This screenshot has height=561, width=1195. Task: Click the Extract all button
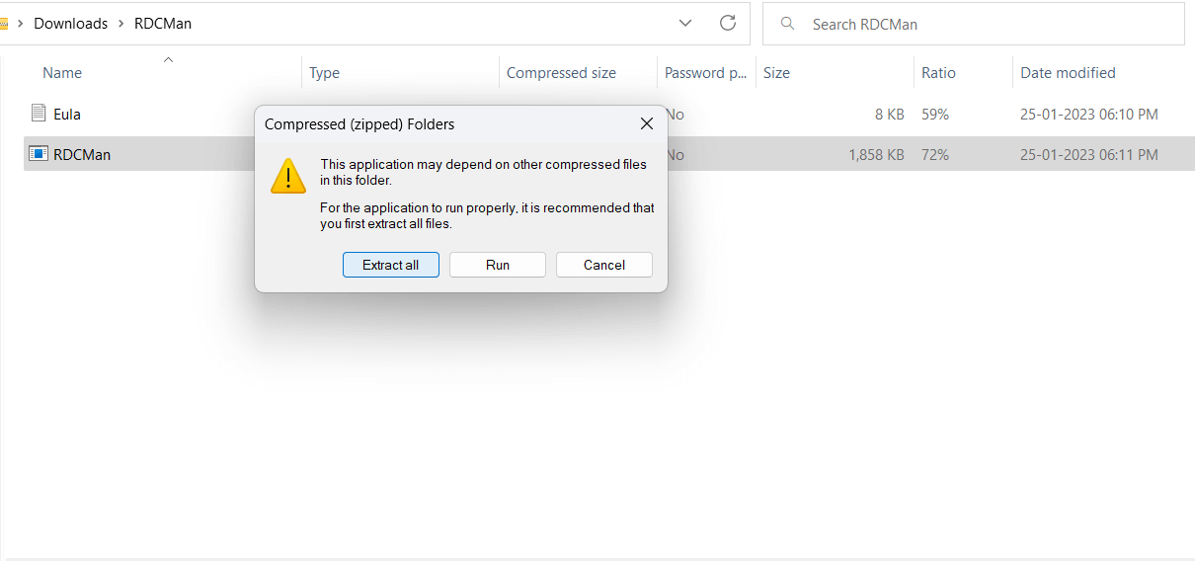pyautogui.click(x=390, y=265)
